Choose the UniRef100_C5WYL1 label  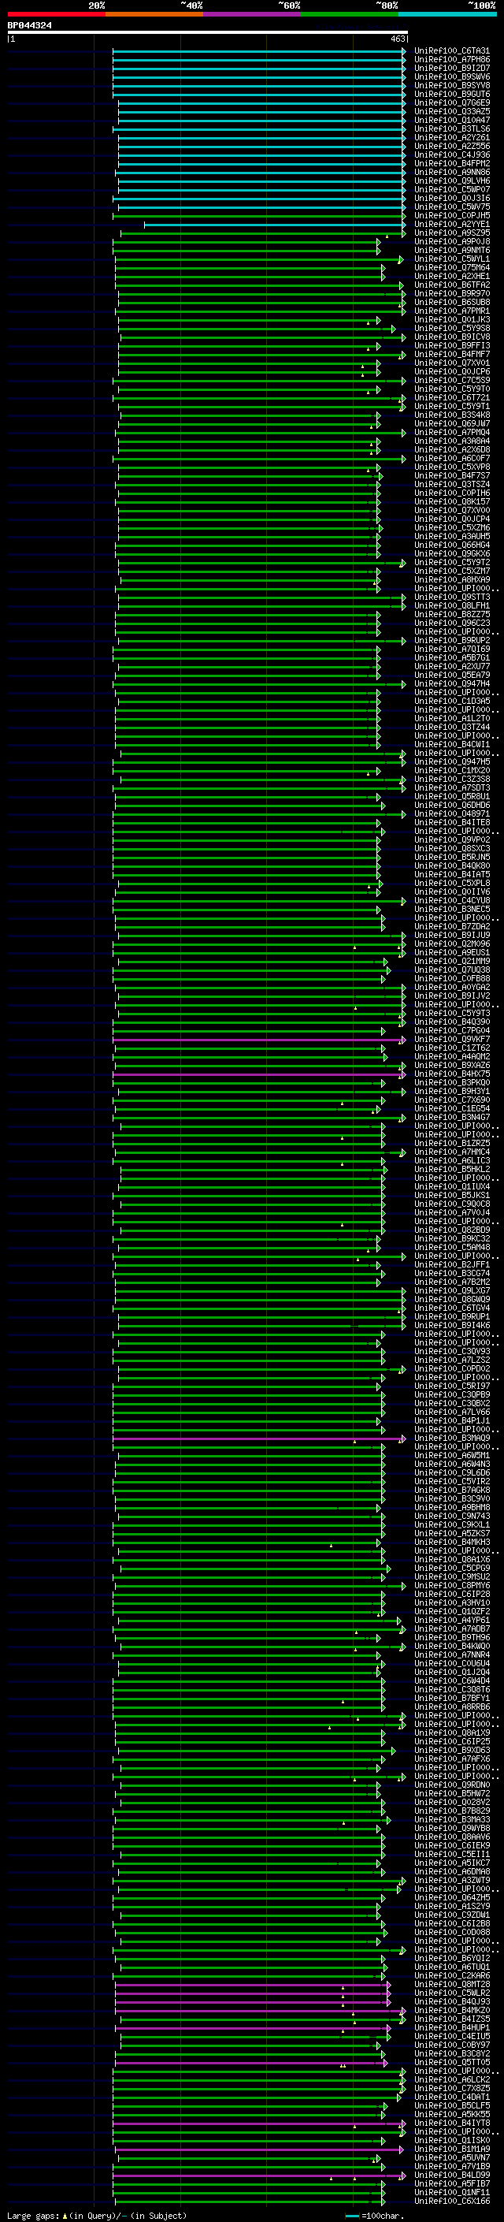point(452,259)
